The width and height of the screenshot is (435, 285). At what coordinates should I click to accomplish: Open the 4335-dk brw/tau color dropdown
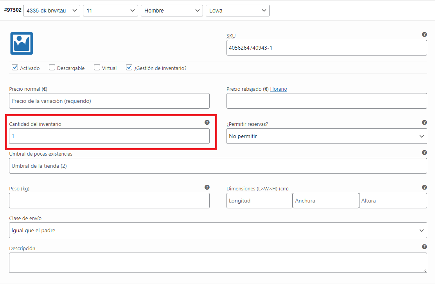click(52, 11)
